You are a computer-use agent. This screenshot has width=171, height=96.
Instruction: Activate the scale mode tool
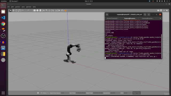[19, 10]
